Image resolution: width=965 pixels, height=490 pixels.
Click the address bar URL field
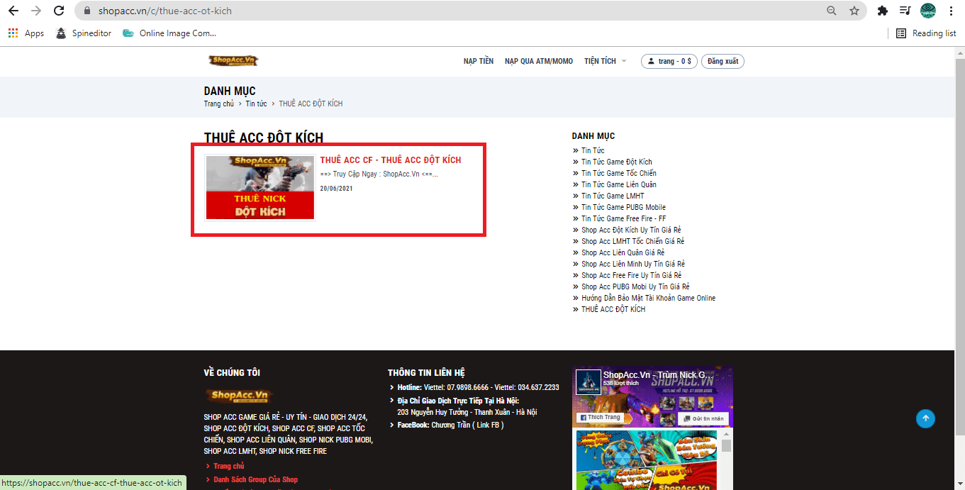[x=454, y=11]
